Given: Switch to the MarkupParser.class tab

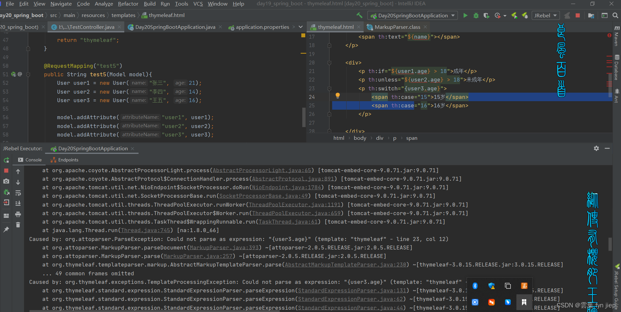Looking at the screenshot, I should [397, 27].
